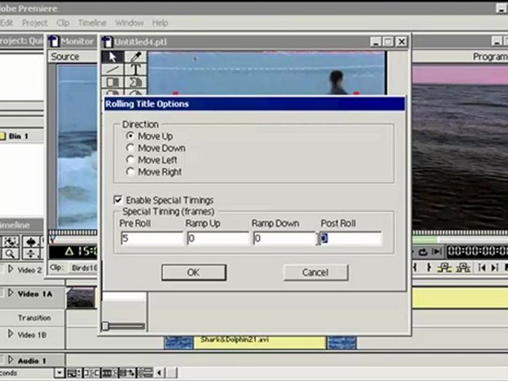
Task: Open the Window menu
Action: point(129,23)
